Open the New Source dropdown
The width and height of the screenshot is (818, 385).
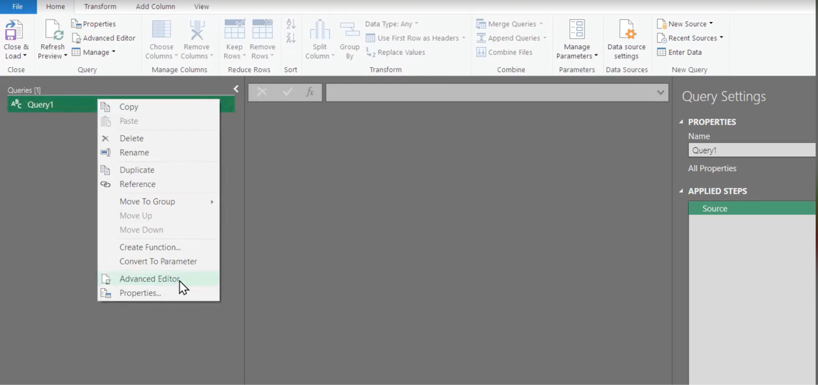pos(685,24)
